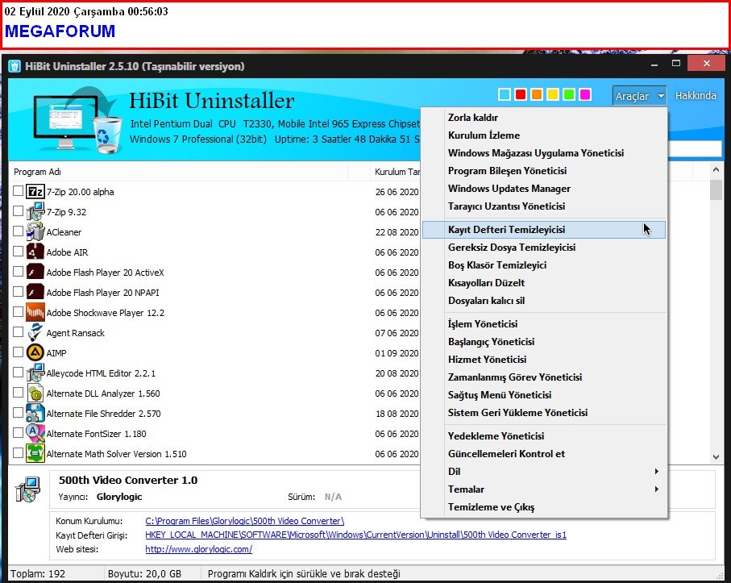Click the Alternate File Shredder icon
Viewport: 731px width, 583px height.
click(x=35, y=413)
